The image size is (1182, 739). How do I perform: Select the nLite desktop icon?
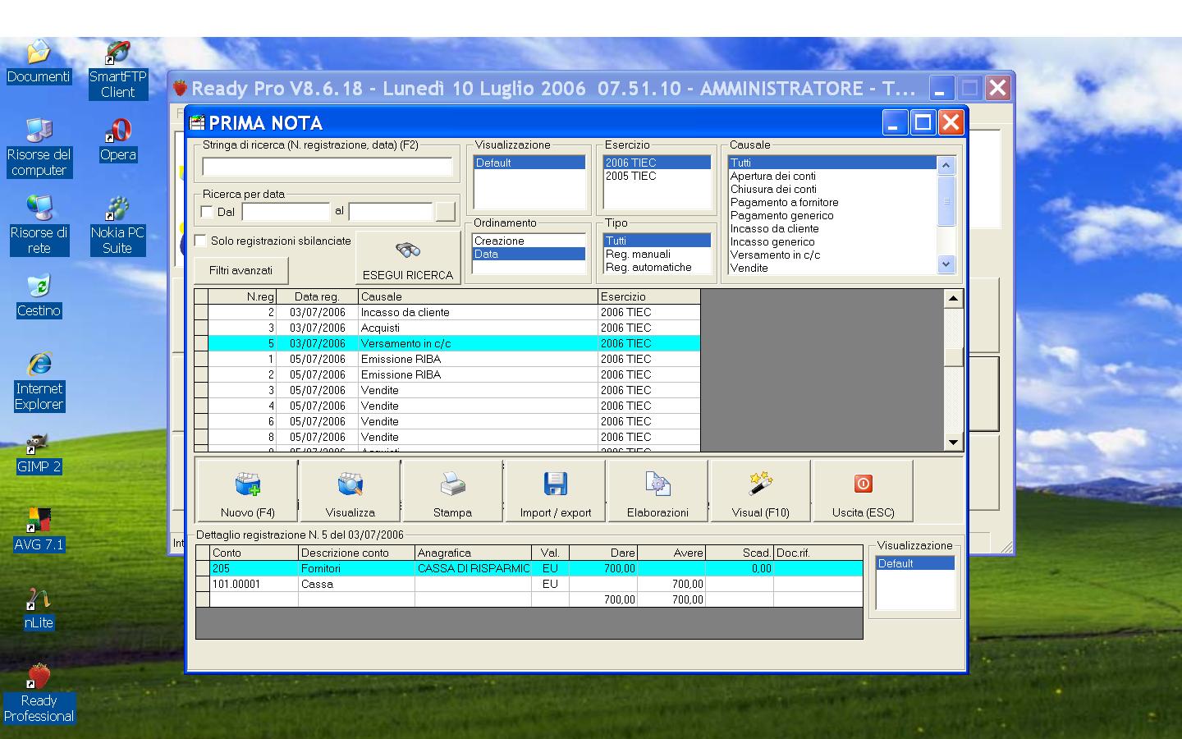tap(39, 608)
